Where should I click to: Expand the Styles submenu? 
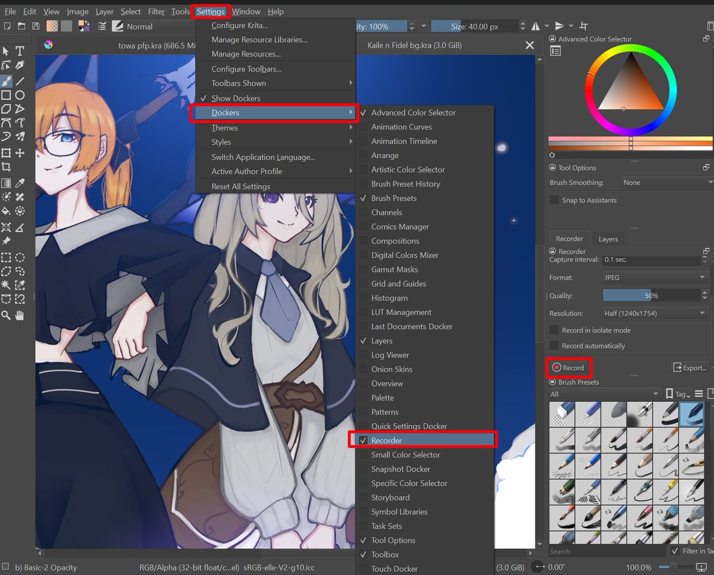point(276,142)
